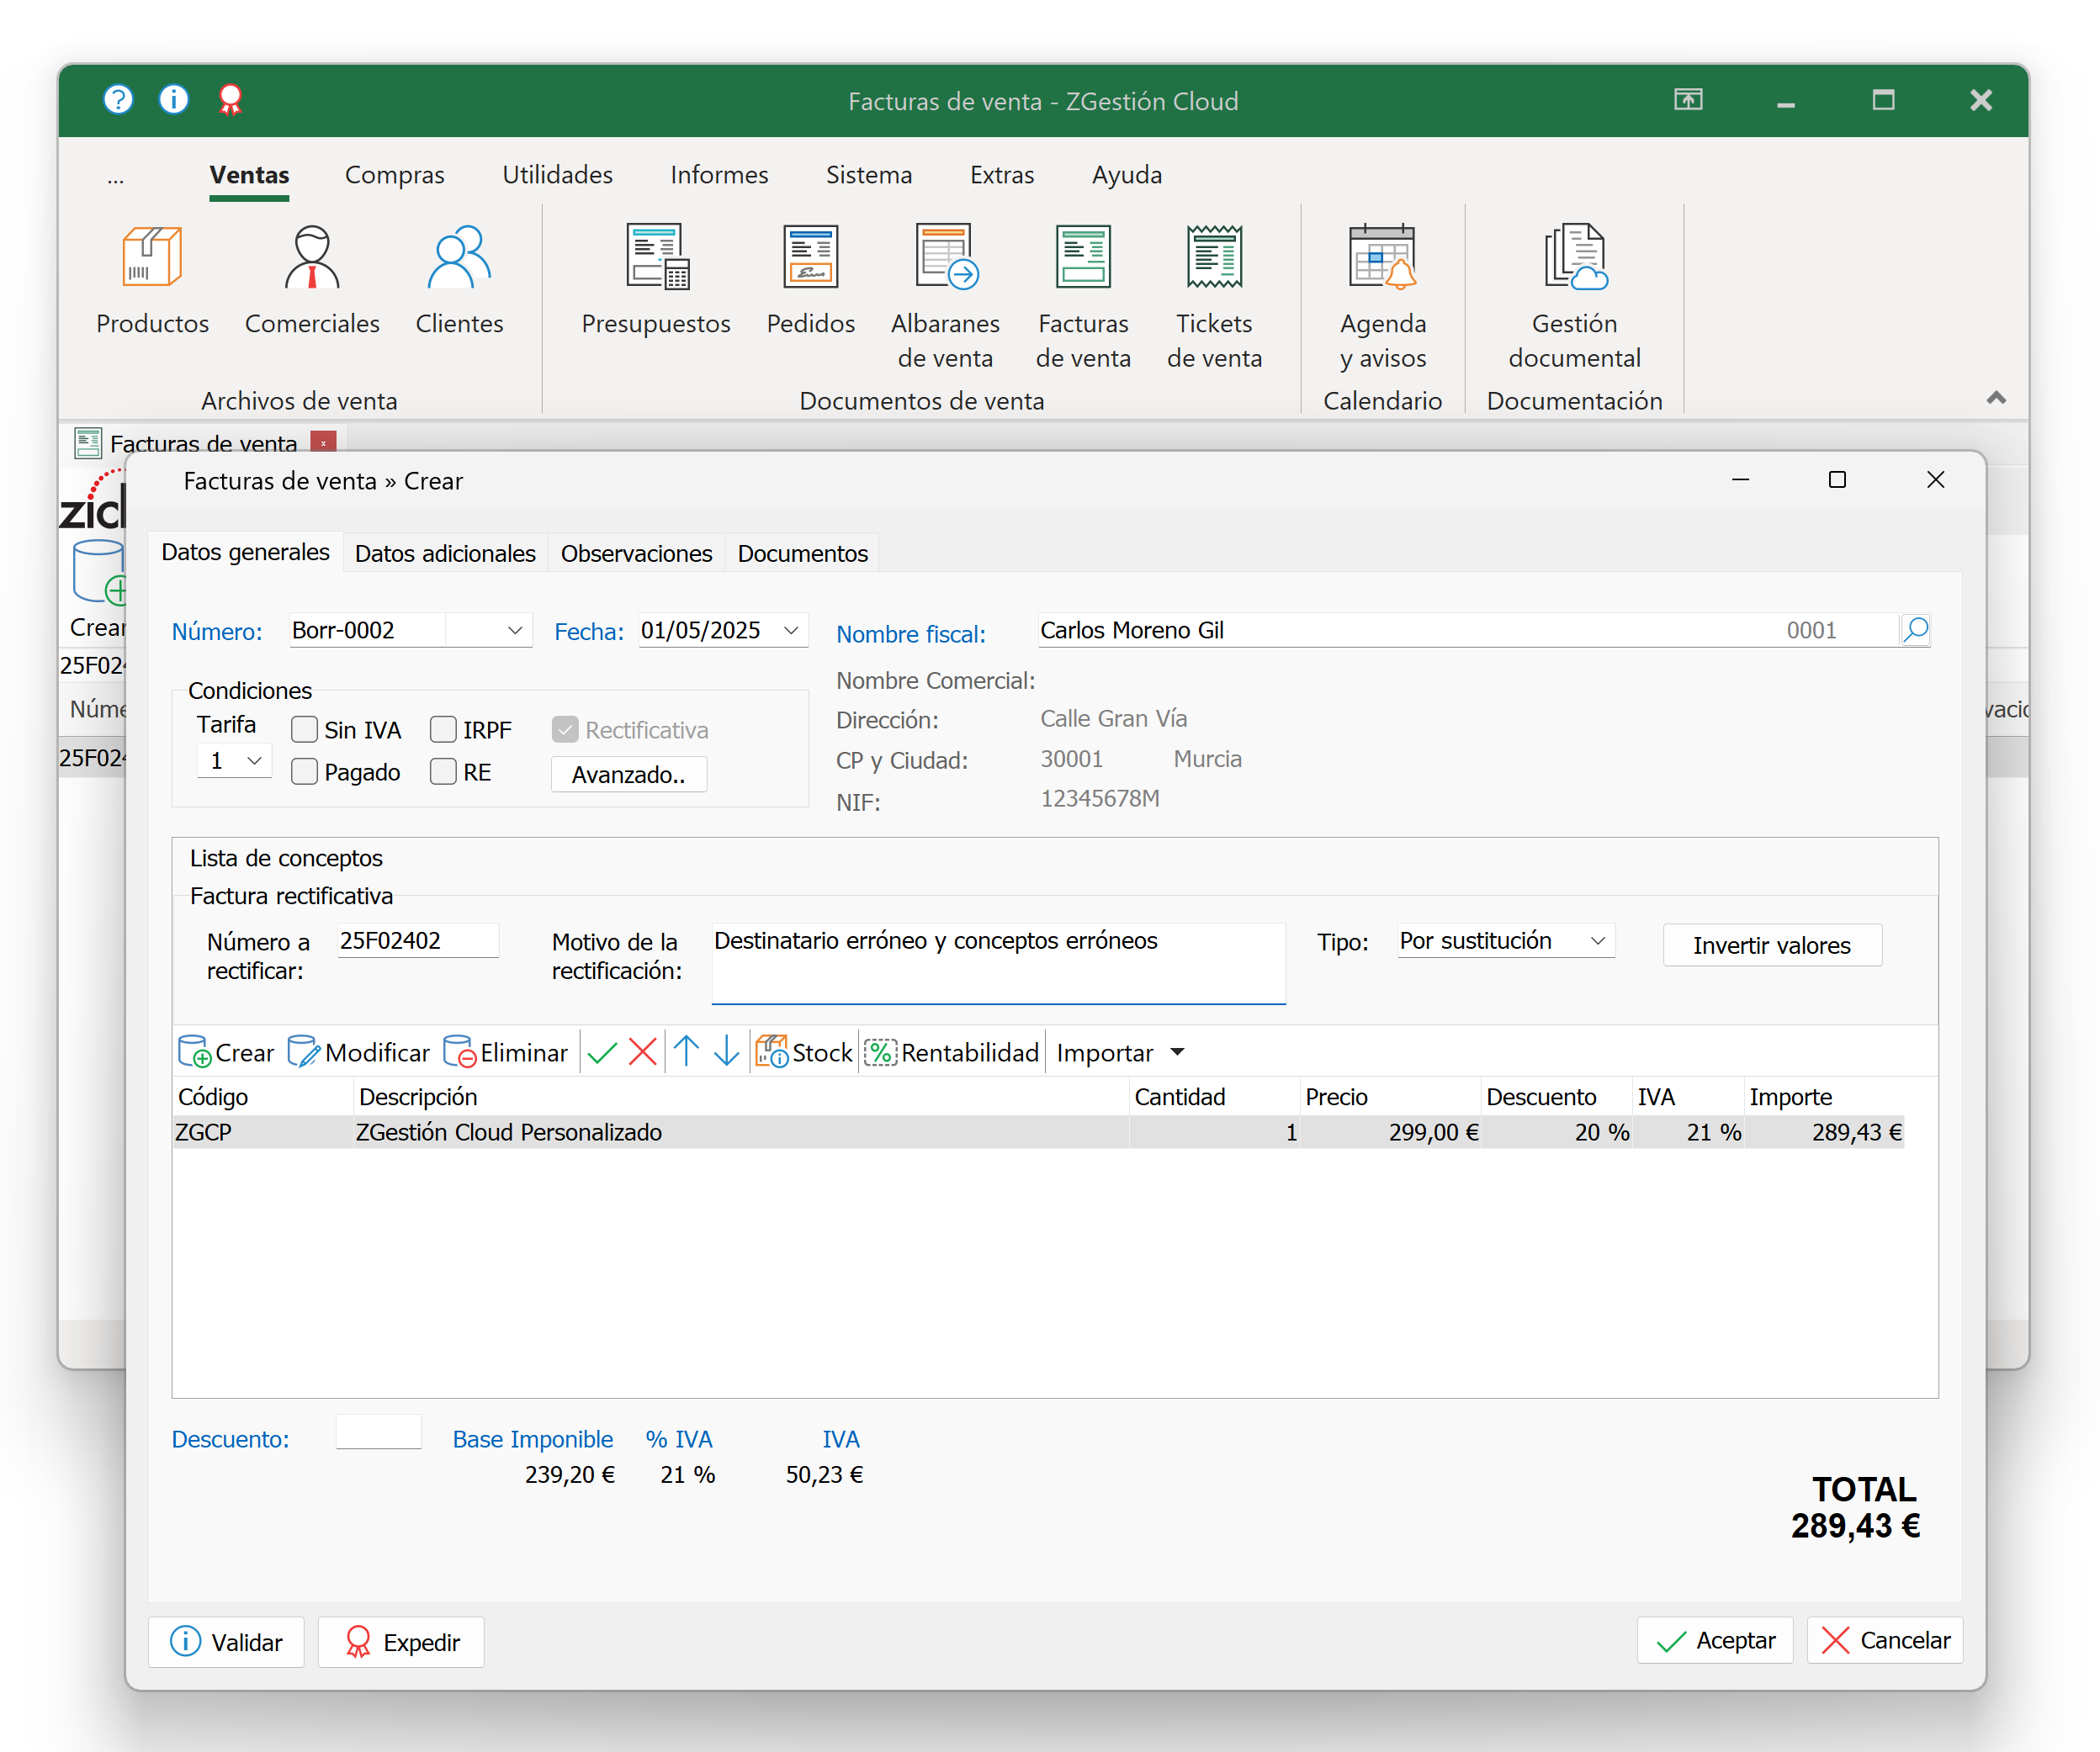Open the Extras ribbon tab
This screenshot has width=2100, height=1752.
point(1002,175)
